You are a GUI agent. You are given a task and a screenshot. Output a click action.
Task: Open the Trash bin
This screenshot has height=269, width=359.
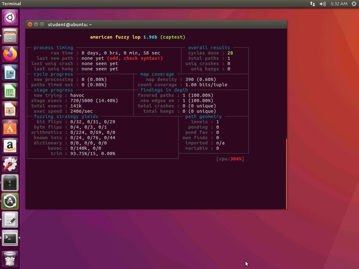click(10, 259)
